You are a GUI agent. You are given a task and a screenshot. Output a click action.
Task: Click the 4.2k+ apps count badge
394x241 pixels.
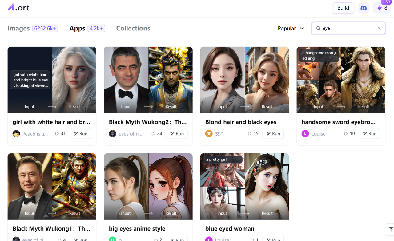click(96, 28)
